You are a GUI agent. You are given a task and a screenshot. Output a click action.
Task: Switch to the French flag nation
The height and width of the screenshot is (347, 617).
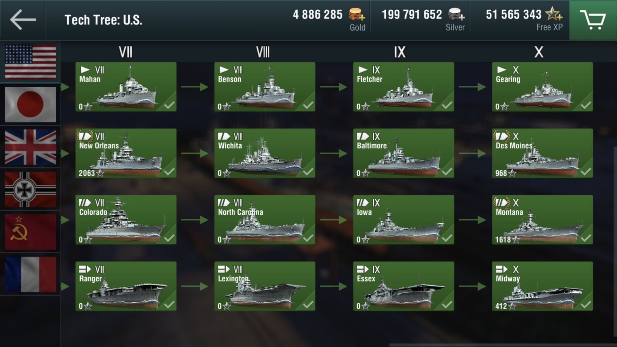tap(30, 274)
